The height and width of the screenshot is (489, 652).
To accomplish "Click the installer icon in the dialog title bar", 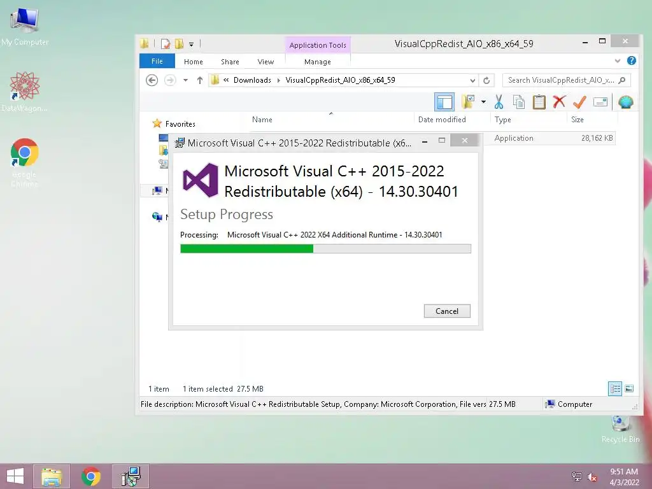I will [180, 143].
